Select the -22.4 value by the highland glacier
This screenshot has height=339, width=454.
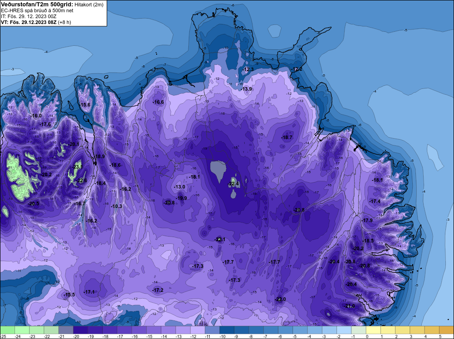pos(233,184)
